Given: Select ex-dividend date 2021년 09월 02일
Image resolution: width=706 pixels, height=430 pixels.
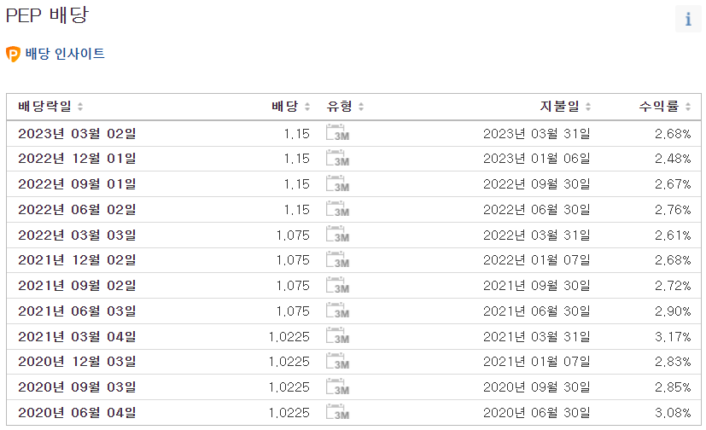Looking at the screenshot, I should point(77,286).
